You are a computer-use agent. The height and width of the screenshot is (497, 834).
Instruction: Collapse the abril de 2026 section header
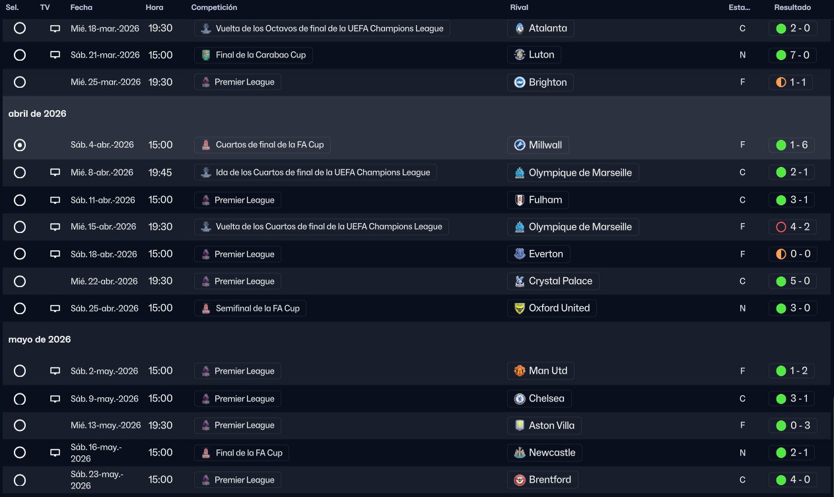[x=38, y=114]
